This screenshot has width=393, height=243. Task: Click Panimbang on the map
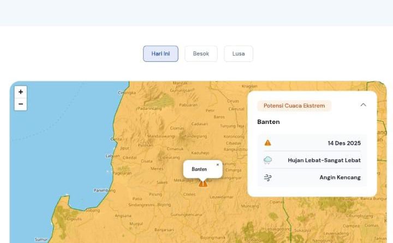click(x=104, y=191)
